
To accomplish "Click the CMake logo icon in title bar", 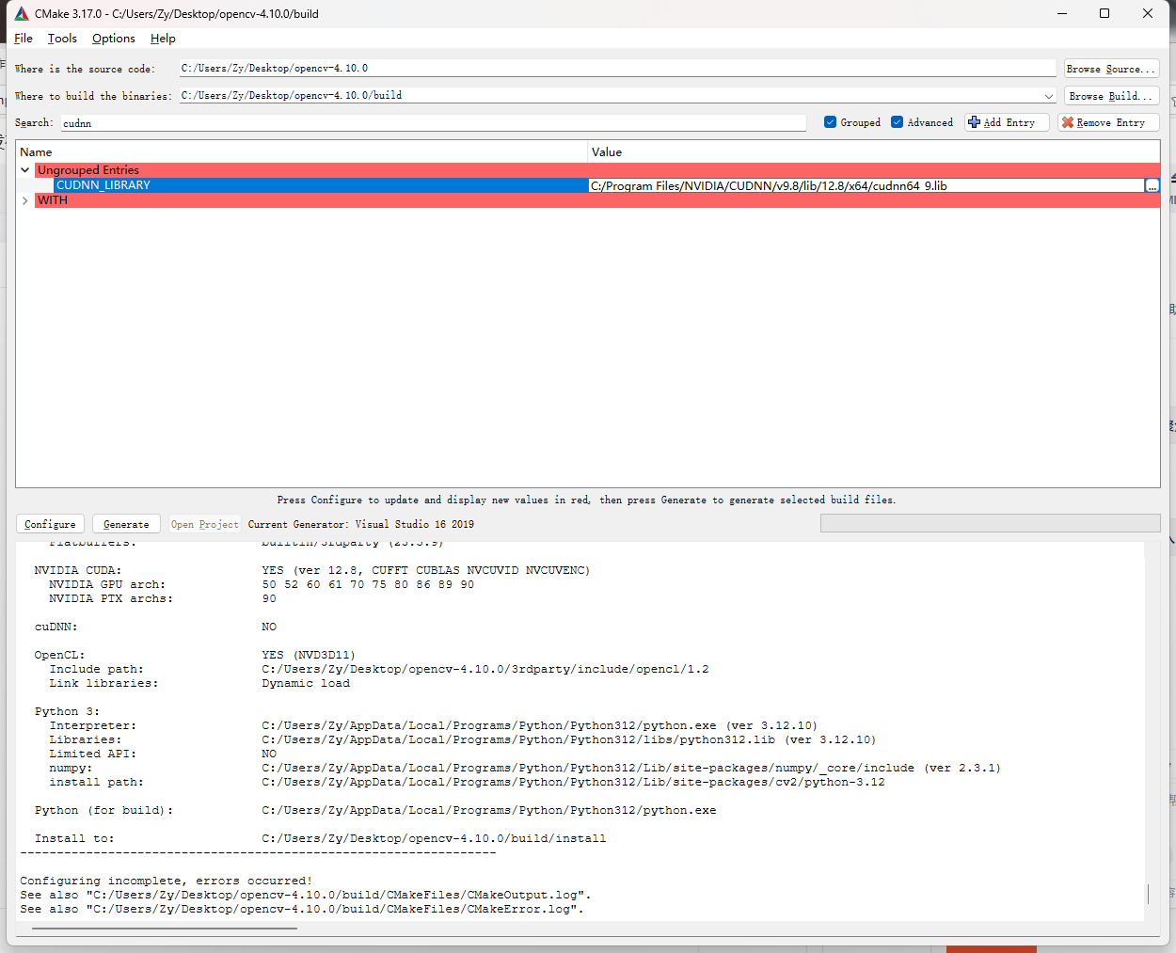I will pos(22,13).
